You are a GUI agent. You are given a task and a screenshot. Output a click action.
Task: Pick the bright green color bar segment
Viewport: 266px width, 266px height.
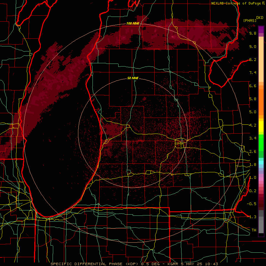tap(261, 142)
